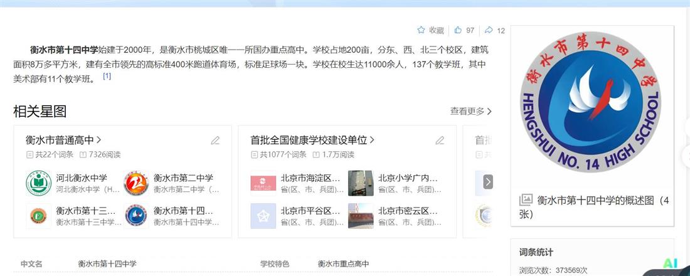690x276 pixels.
Task: Click the 河北衡水中学 green logo thumbnail
Action: 39,183
